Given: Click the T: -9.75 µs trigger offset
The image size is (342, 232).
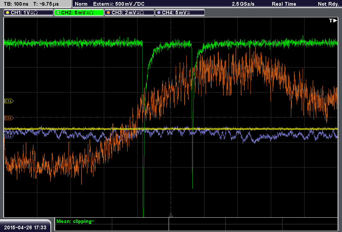Looking at the screenshot, I should click(46, 4).
